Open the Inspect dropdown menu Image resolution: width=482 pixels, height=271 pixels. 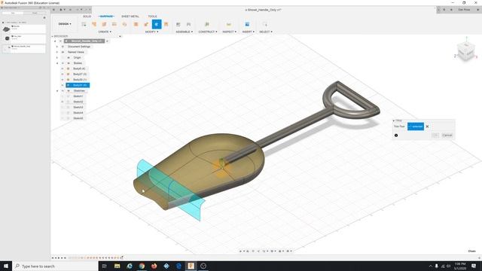pos(229,32)
